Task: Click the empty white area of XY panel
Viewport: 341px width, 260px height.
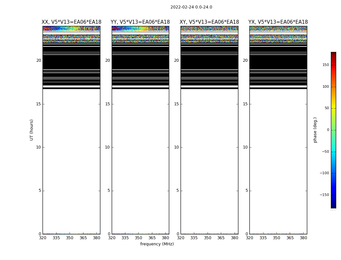Action: [209, 156]
